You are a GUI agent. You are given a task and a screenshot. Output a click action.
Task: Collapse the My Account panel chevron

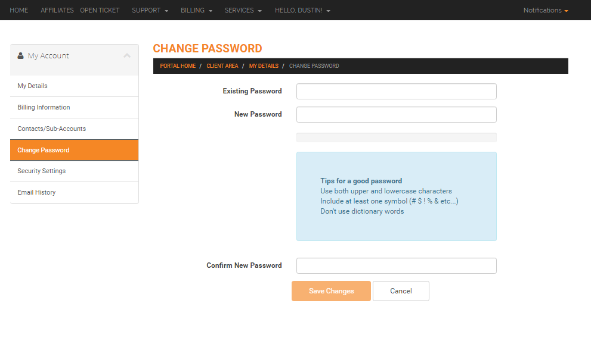coord(127,55)
